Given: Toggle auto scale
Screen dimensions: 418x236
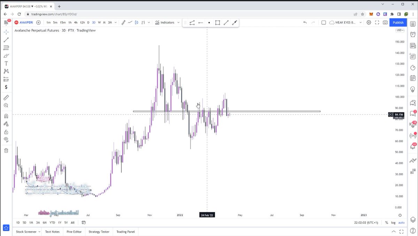Looking at the screenshot, I should [402, 223].
